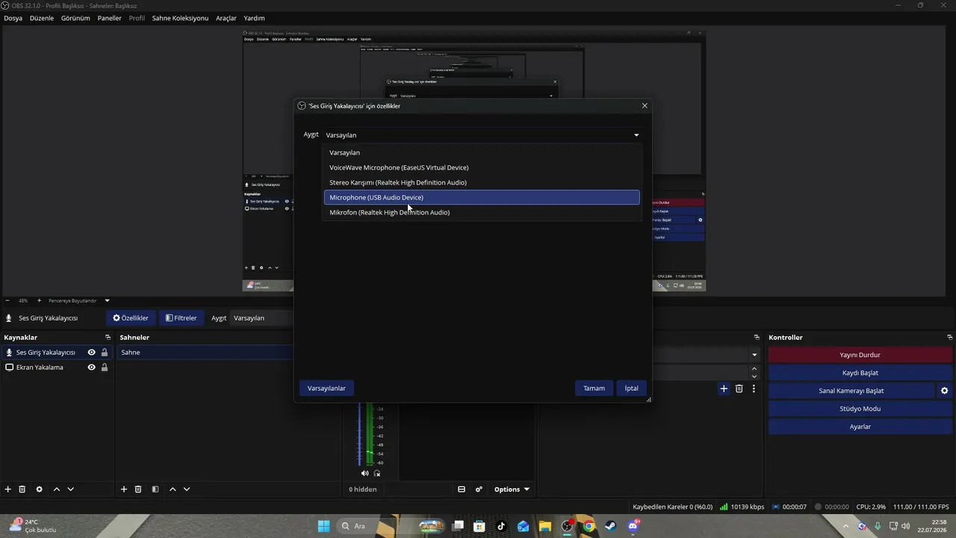
Task: Hide Ekran Yakalama source with eye icon
Action: [x=91, y=368]
